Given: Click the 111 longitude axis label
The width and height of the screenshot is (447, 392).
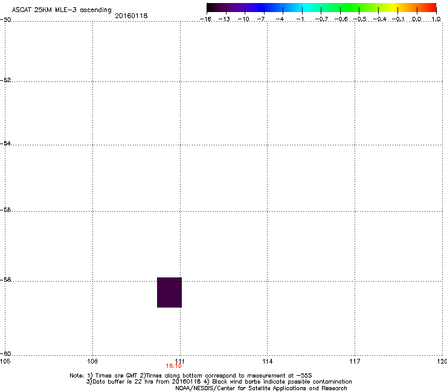Looking at the screenshot, I should [x=179, y=361].
